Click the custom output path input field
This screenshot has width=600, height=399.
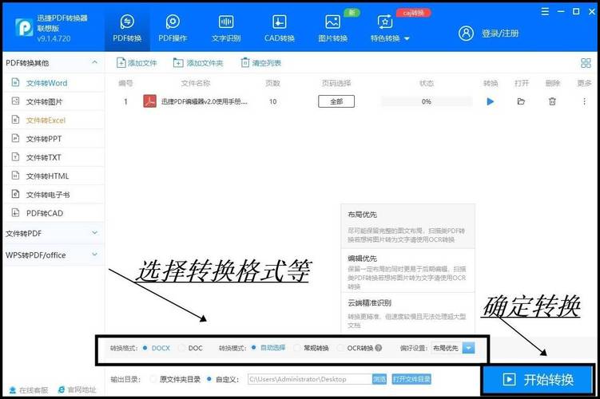point(308,379)
